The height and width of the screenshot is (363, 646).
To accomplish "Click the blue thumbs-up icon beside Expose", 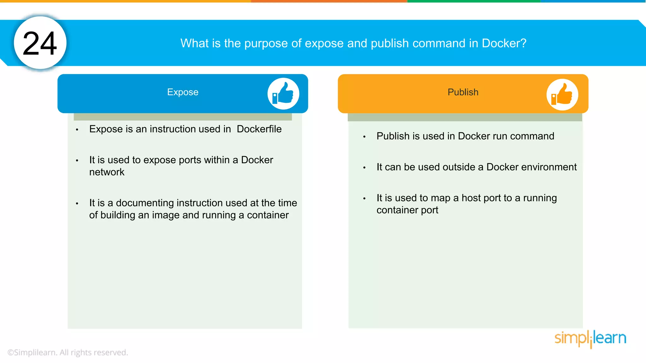I will pos(283,94).
